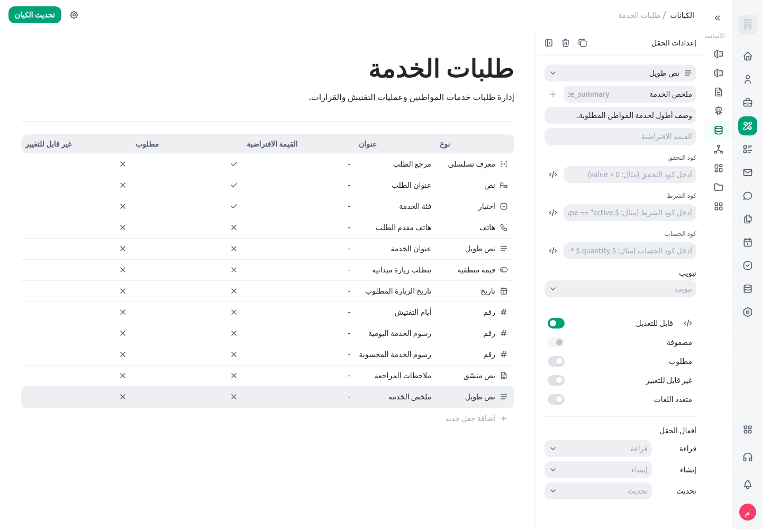
Task: Open the notifications bell icon
Action: pyautogui.click(x=748, y=485)
